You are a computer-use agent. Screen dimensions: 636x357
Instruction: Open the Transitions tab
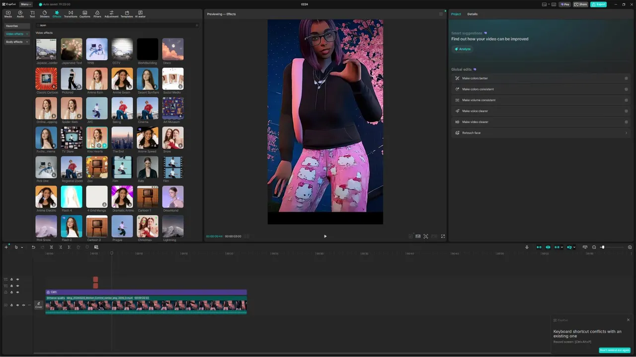click(x=71, y=14)
